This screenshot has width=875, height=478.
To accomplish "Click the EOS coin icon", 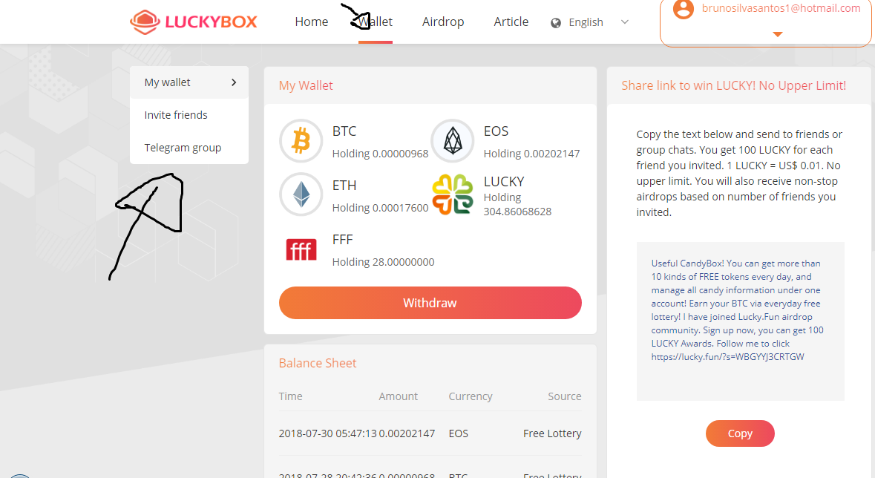I will point(453,141).
